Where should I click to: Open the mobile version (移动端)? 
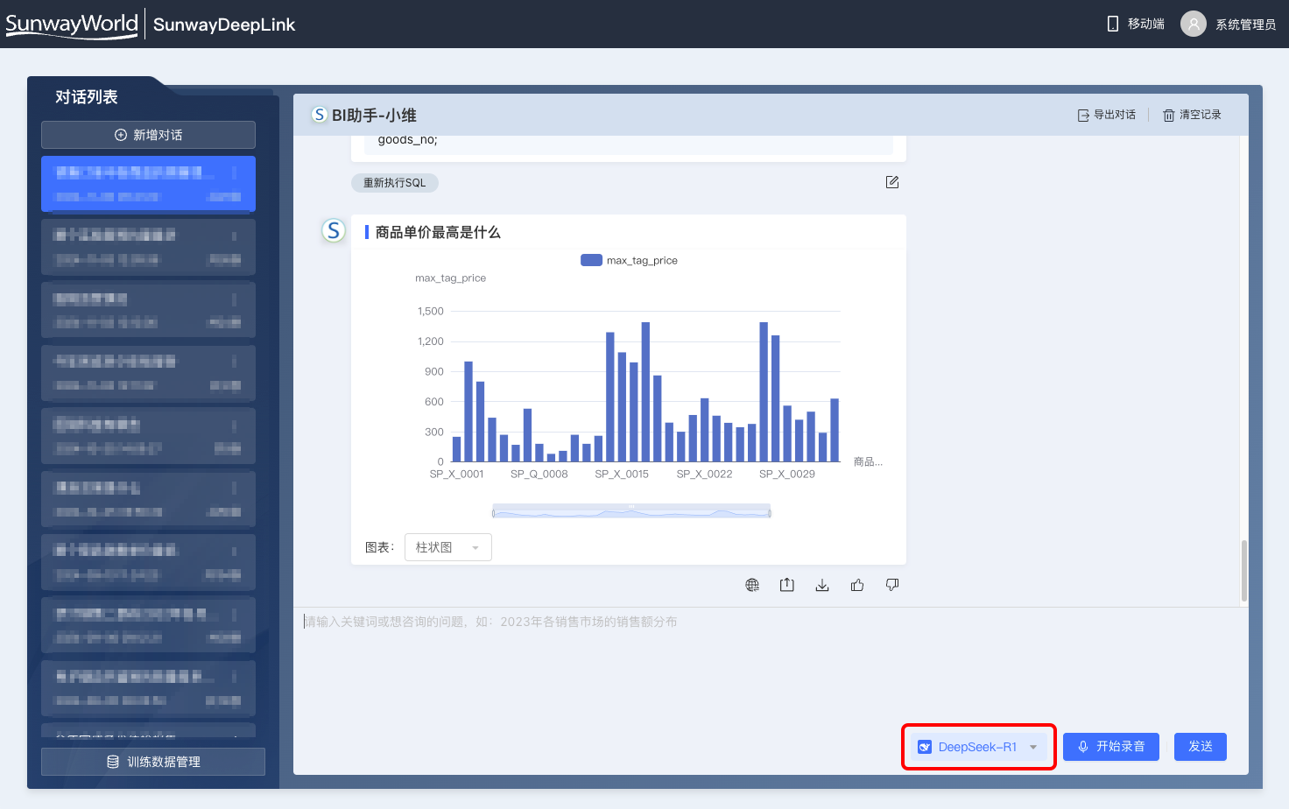1136,24
